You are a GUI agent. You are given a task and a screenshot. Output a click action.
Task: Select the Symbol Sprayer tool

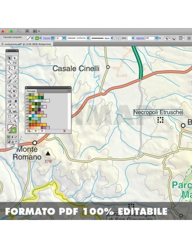tap(9, 111)
